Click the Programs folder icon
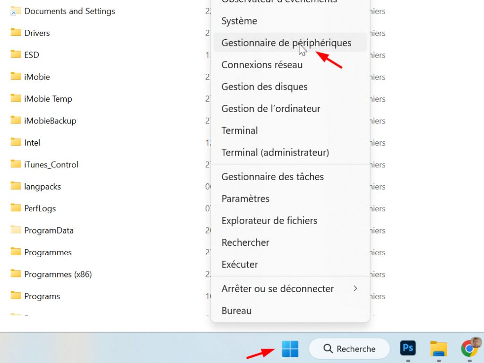 [16, 295]
